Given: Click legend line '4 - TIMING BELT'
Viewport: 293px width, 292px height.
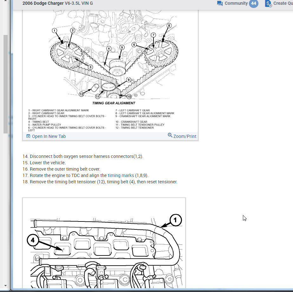Looking at the screenshot, I should pos(38,122).
